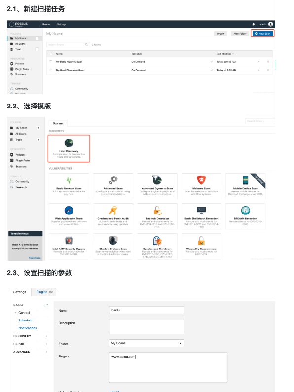Sort scans by Last Modified column arrow
This screenshot has height=392, width=294.
tap(233, 54)
